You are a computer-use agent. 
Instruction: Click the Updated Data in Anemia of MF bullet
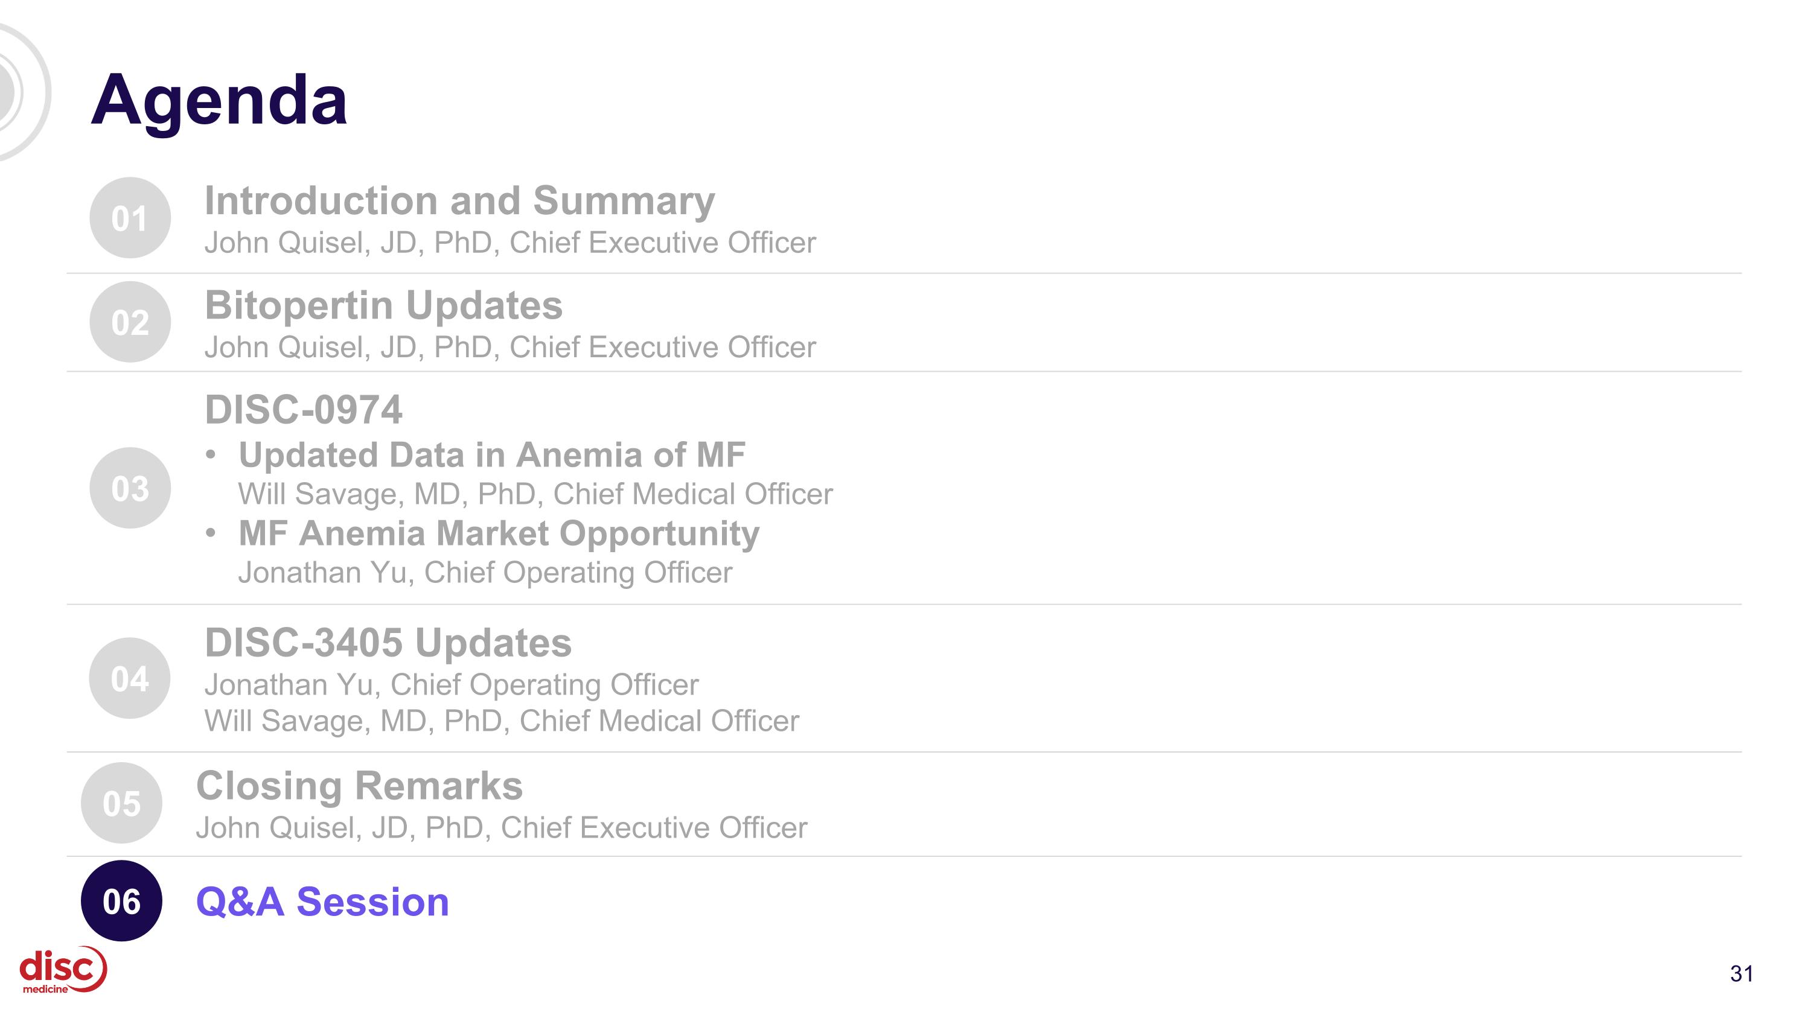(x=491, y=454)
